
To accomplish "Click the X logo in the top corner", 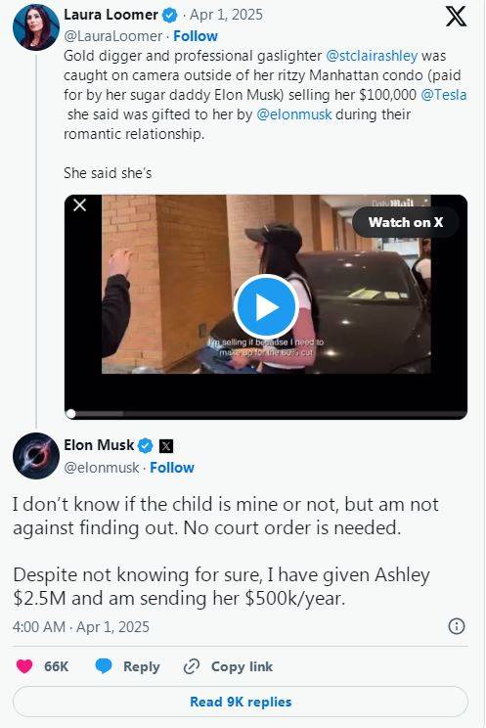I will point(456,17).
